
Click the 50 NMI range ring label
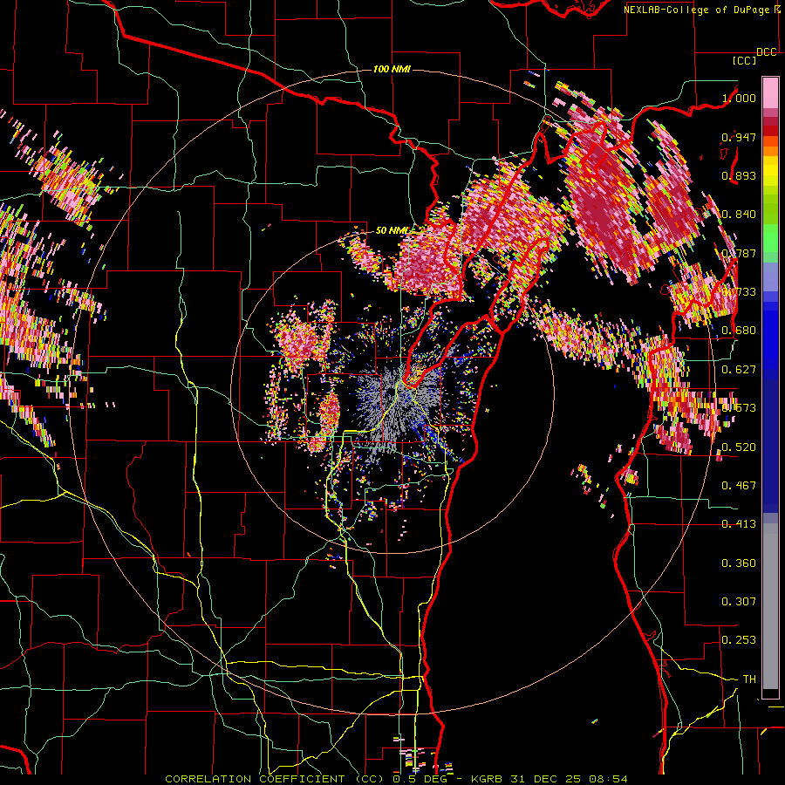(x=392, y=230)
